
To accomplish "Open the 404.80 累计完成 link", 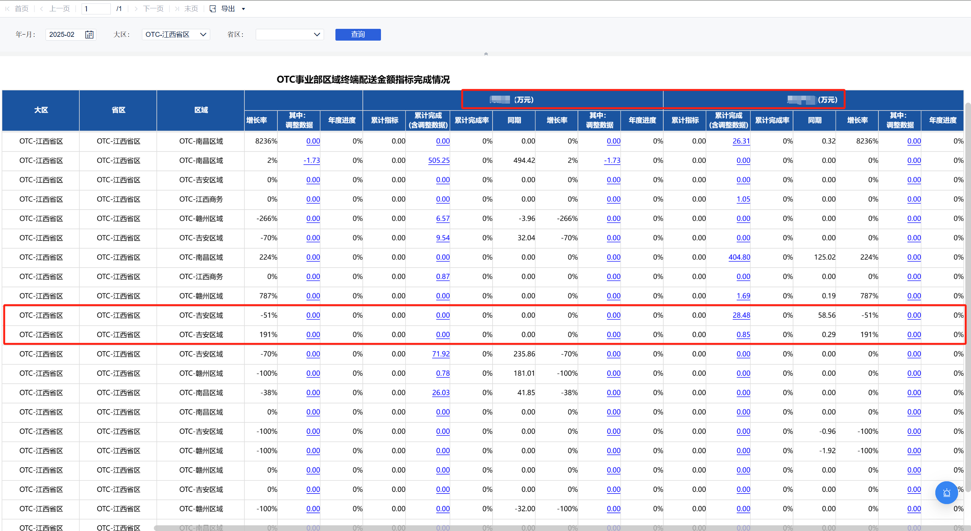I will tap(739, 257).
